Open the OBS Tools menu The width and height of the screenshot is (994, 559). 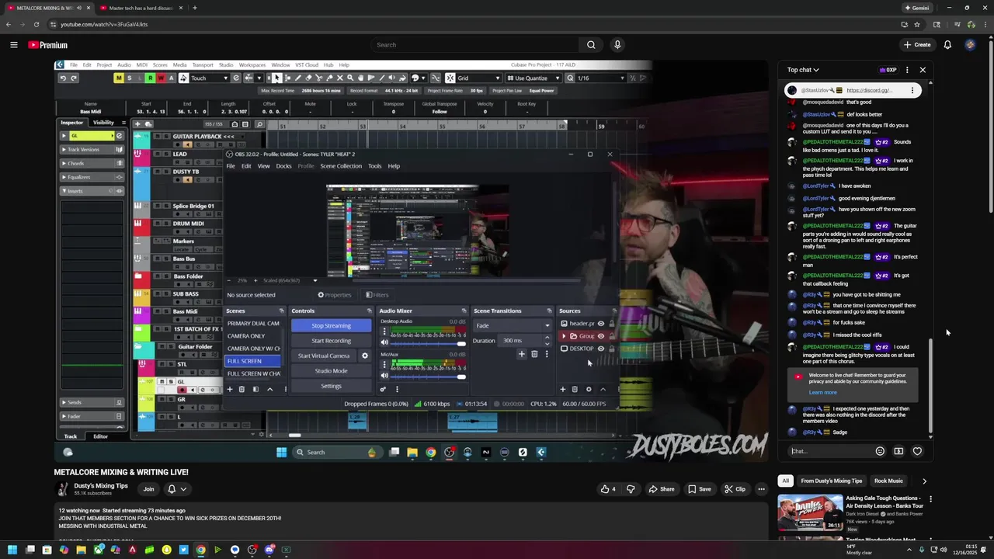(374, 166)
